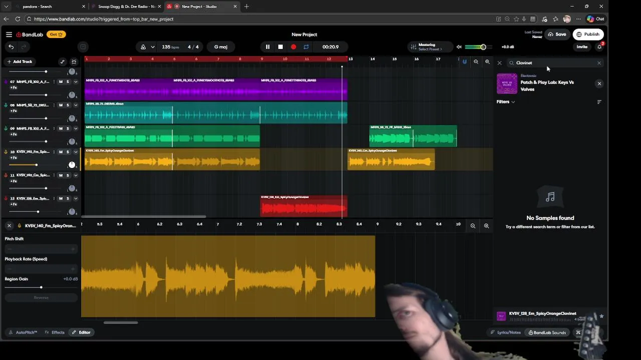641x360 pixels.
Task: Zoom in the arrangement timeline
Action: click(487, 62)
